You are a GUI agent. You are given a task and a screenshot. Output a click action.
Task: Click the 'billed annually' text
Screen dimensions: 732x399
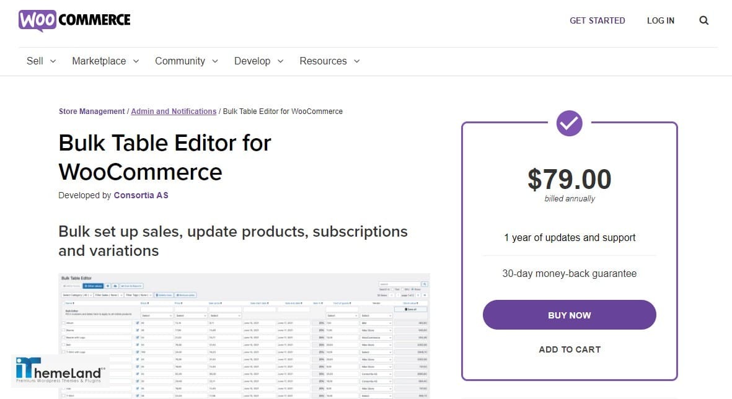570,199
